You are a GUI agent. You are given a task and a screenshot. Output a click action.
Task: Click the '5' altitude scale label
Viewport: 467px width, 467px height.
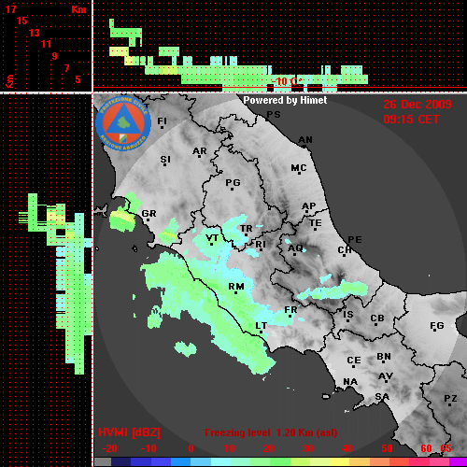pyautogui.click(x=78, y=79)
